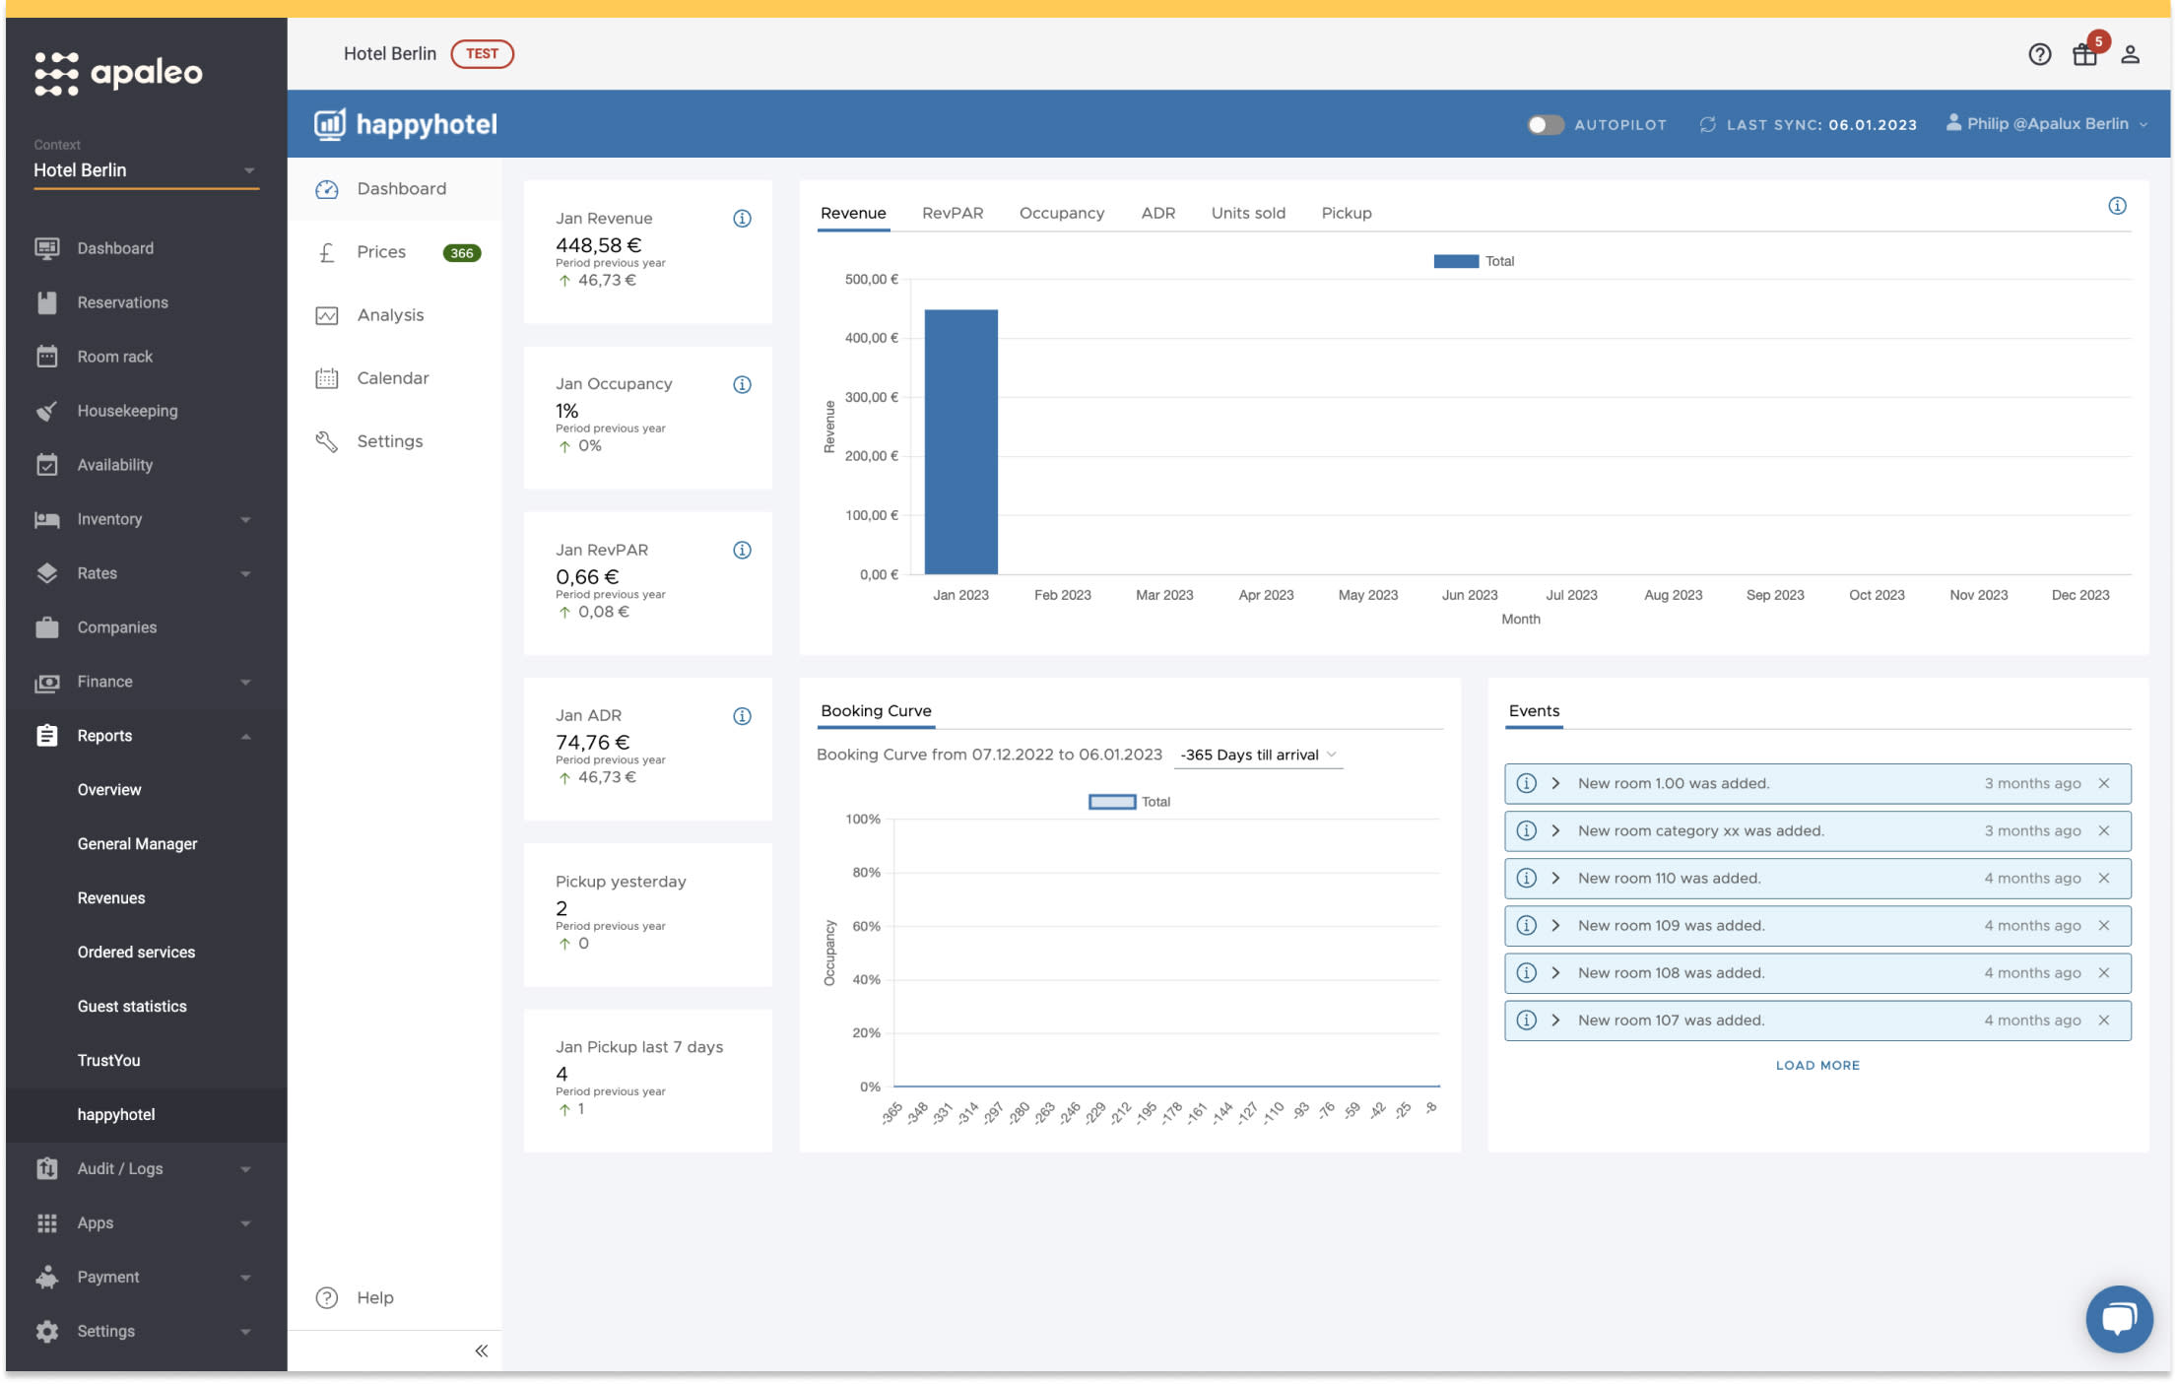This screenshot has height=1384, width=2177.
Task: Click the last sync refresh icon
Action: point(1708,125)
